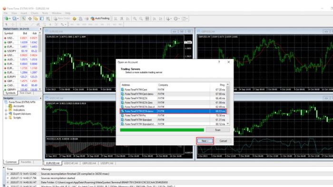Screen dimensions: 333x187
Task: Click the help question mark in dialog
Action: click(x=219, y=62)
